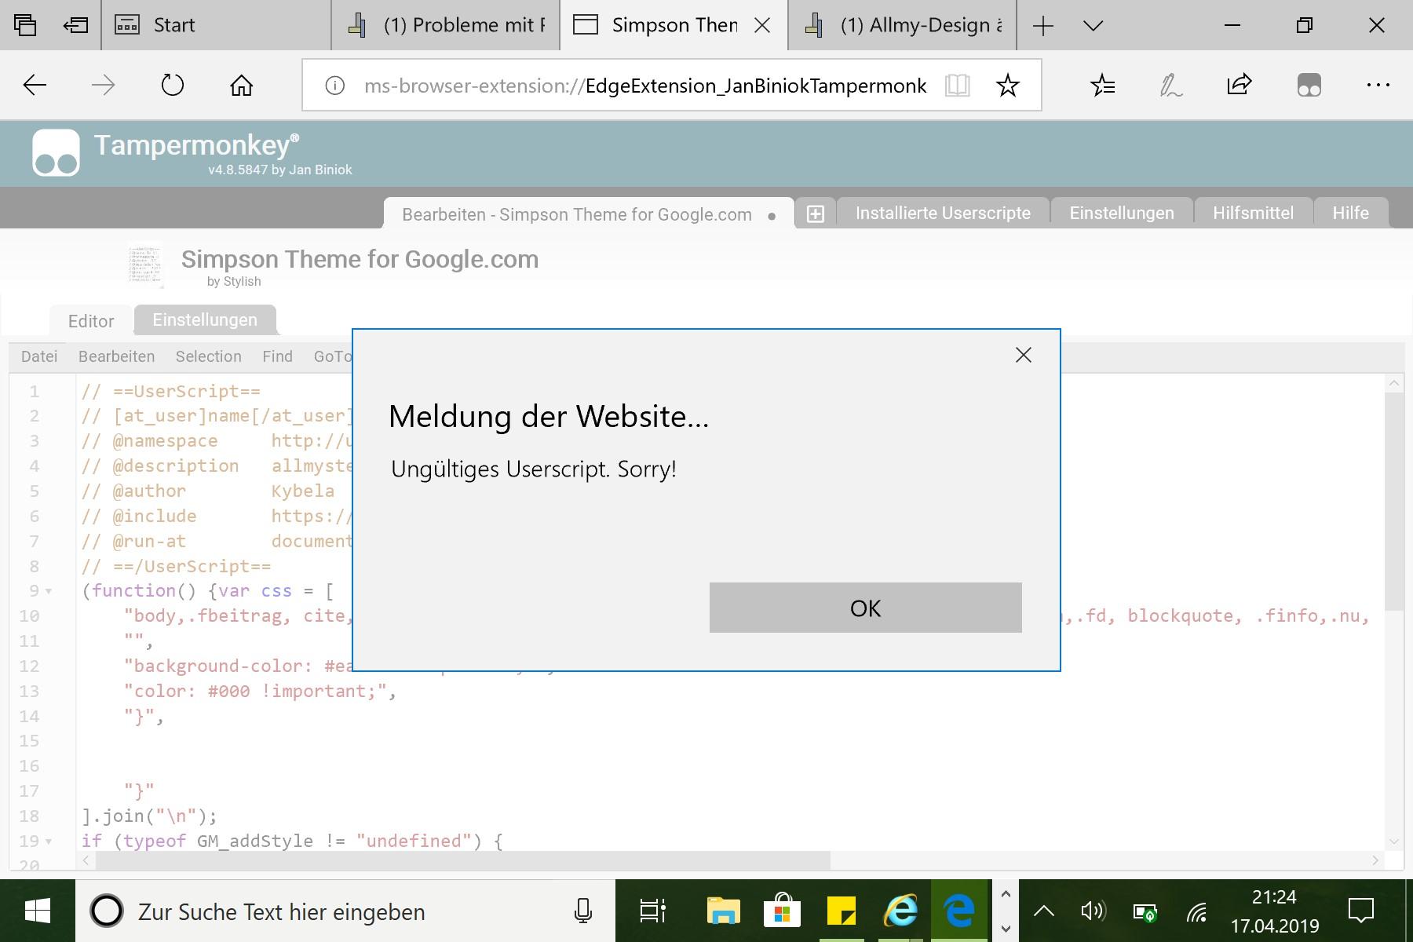The image size is (1413, 942).
Task: Open the Hilfsmittel tab
Action: coord(1253,213)
